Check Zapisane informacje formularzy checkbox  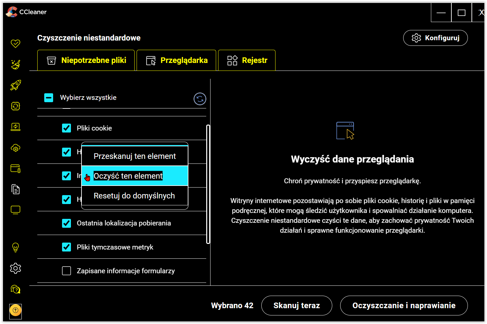pyautogui.click(x=67, y=271)
